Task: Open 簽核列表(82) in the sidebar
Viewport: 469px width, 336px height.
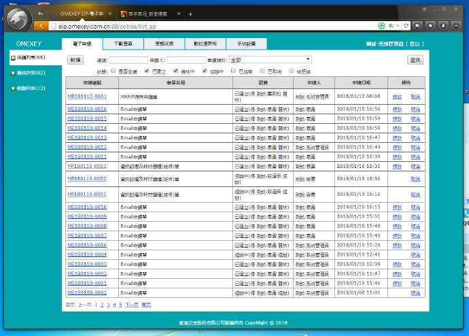Action: [x=31, y=73]
